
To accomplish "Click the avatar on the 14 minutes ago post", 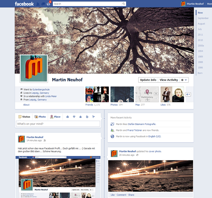I will (x=22, y=139).
